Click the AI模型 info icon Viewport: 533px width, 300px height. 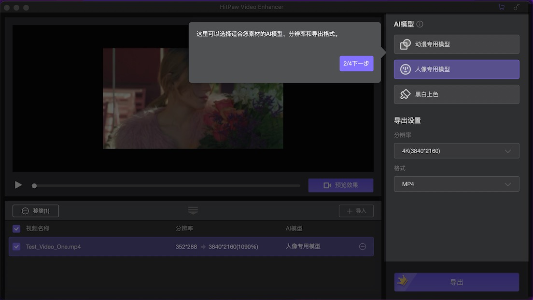click(420, 24)
